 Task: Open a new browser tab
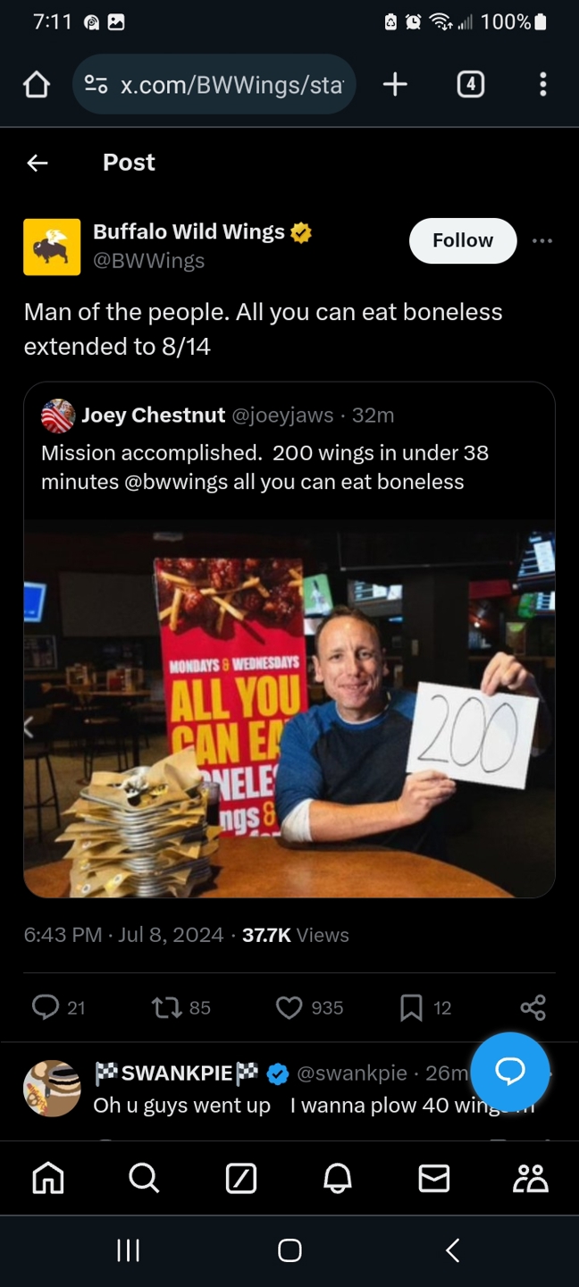point(394,85)
